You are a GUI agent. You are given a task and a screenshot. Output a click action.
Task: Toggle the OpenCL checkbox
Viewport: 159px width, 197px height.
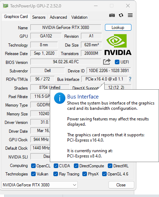click(33, 166)
